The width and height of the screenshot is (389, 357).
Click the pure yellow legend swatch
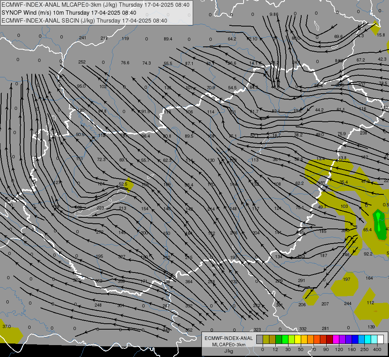(x=298, y=339)
